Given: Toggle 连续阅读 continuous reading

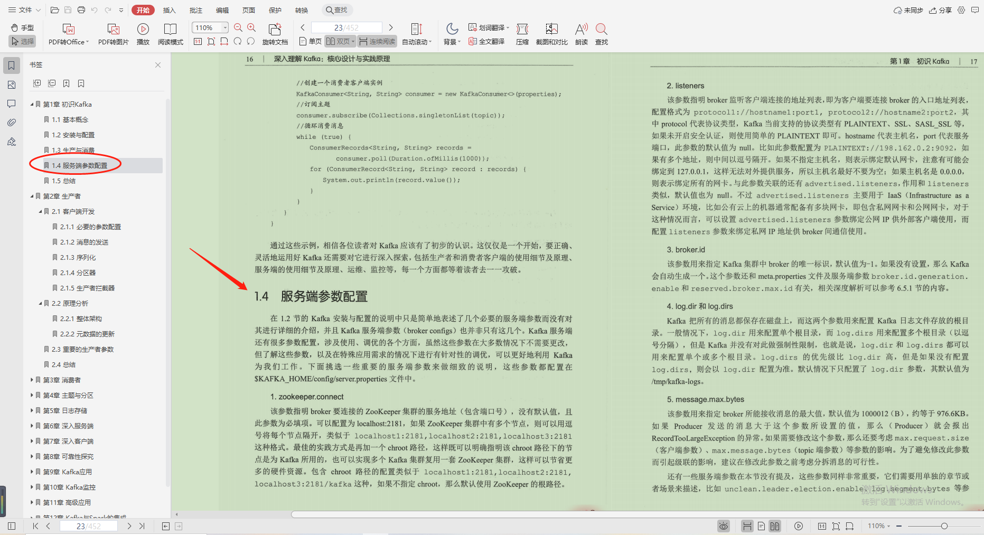Looking at the screenshot, I should point(377,41).
